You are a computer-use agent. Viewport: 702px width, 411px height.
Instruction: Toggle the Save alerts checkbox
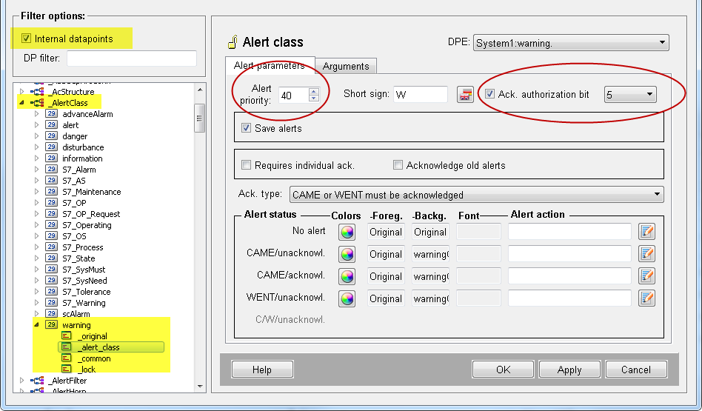(x=247, y=128)
